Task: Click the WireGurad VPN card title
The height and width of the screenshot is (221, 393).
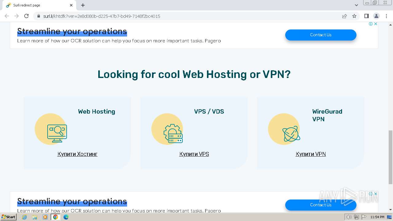Action: point(327,115)
